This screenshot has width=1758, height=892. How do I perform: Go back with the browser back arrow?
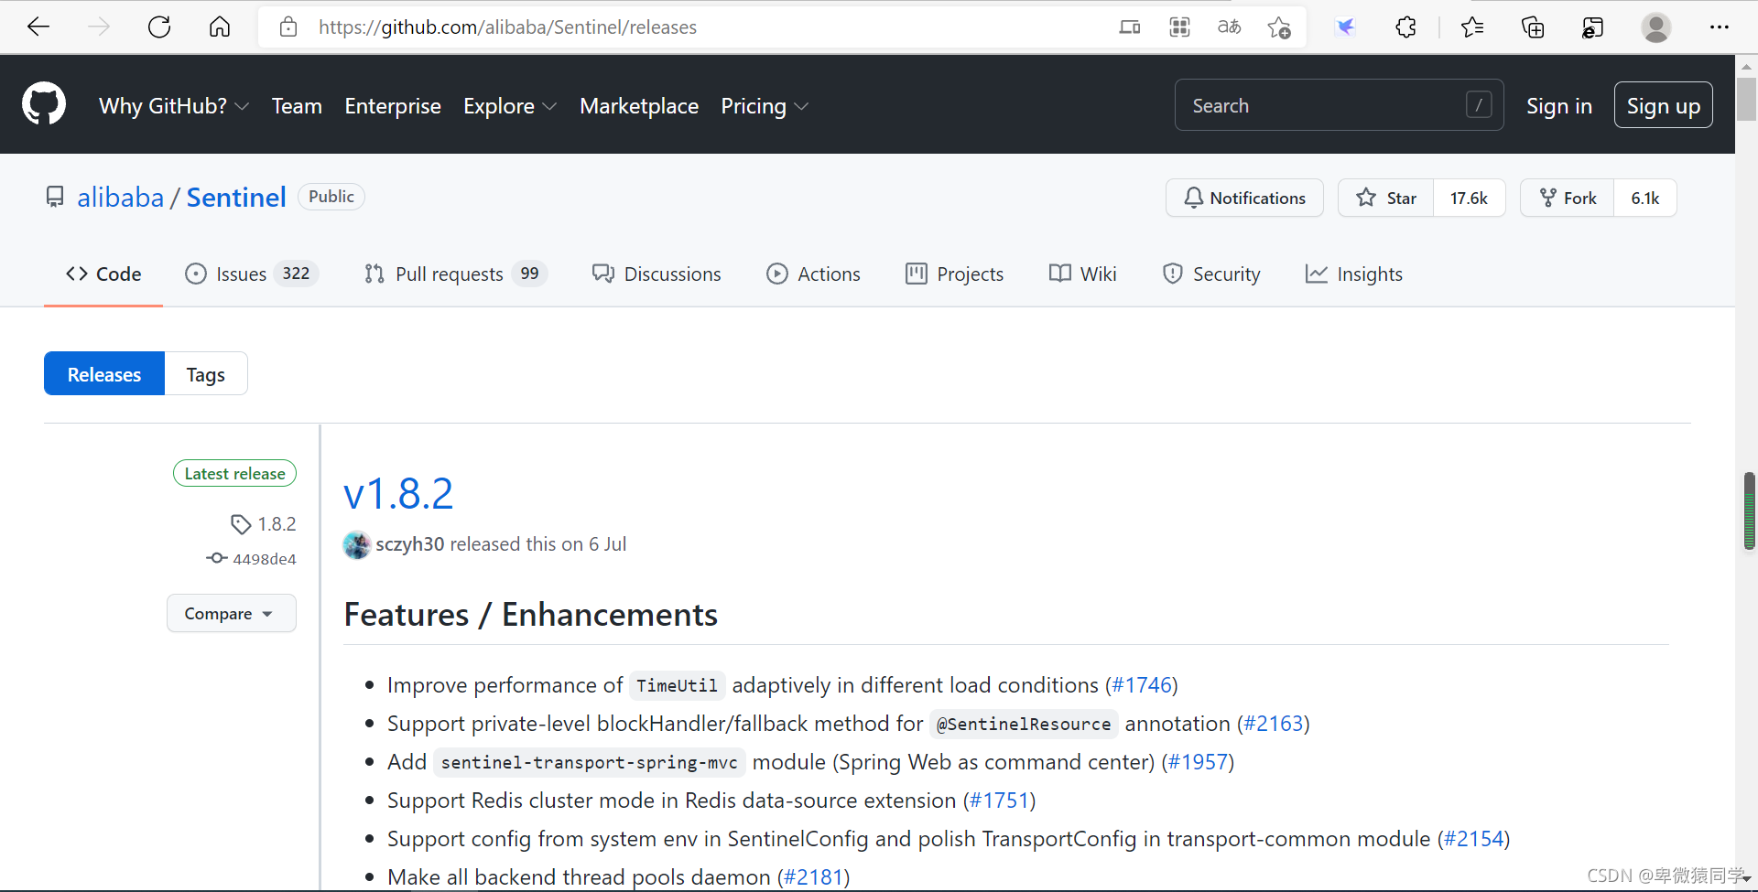tap(38, 27)
